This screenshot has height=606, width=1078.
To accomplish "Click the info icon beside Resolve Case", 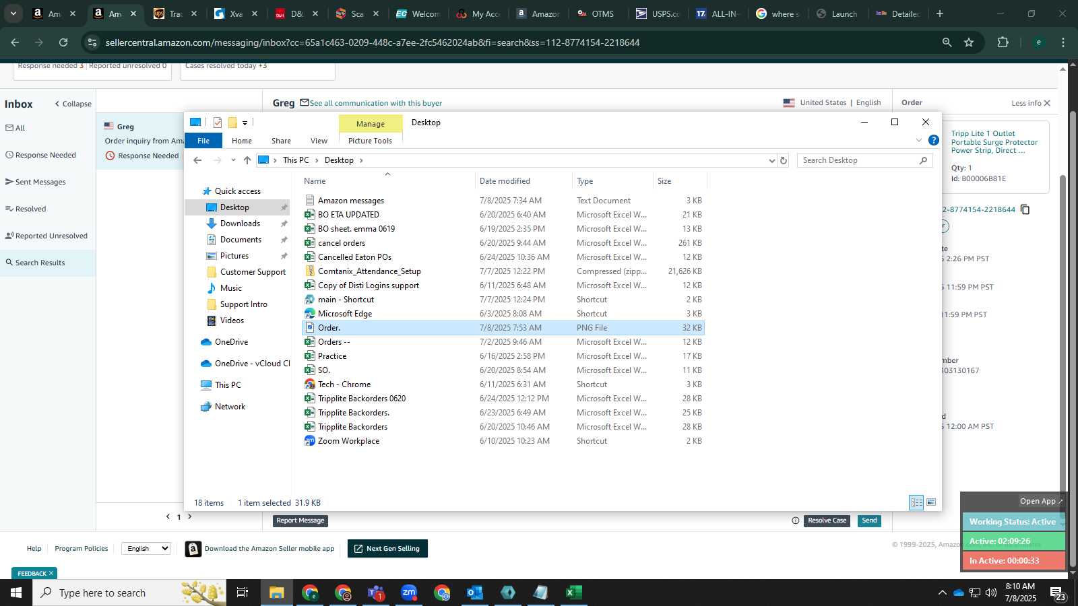I will pyautogui.click(x=796, y=520).
